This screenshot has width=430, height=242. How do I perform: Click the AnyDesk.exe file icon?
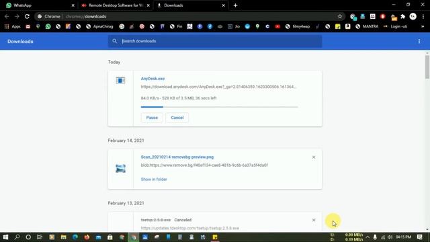[120, 81]
